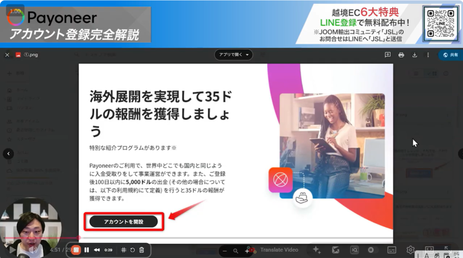Zoom out using the minus button
This screenshot has height=258, width=463.
click(225, 250)
